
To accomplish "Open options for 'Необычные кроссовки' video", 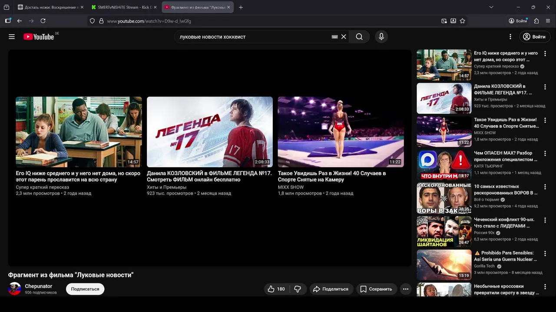I will click(545, 286).
